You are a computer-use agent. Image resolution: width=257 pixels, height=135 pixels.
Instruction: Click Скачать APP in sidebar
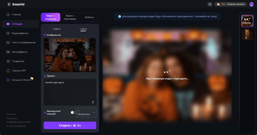[19, 70]
